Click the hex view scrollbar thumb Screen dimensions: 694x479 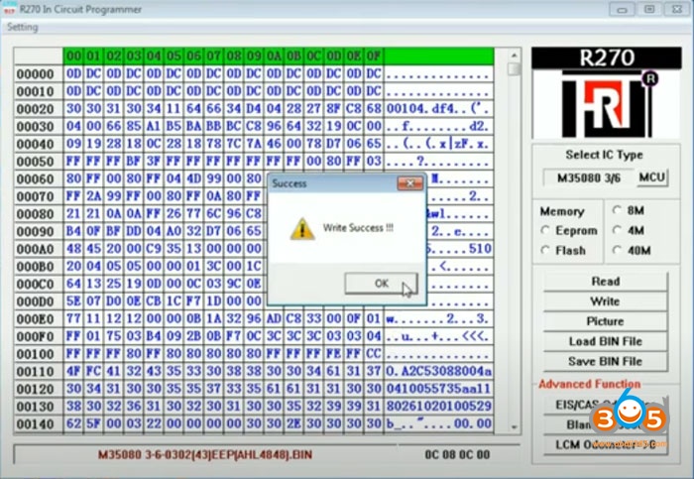pos(514,69)
